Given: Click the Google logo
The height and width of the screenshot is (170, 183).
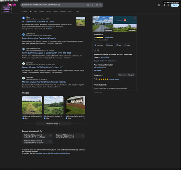Looking at the screenshot, I should click(x=11, y=5).
